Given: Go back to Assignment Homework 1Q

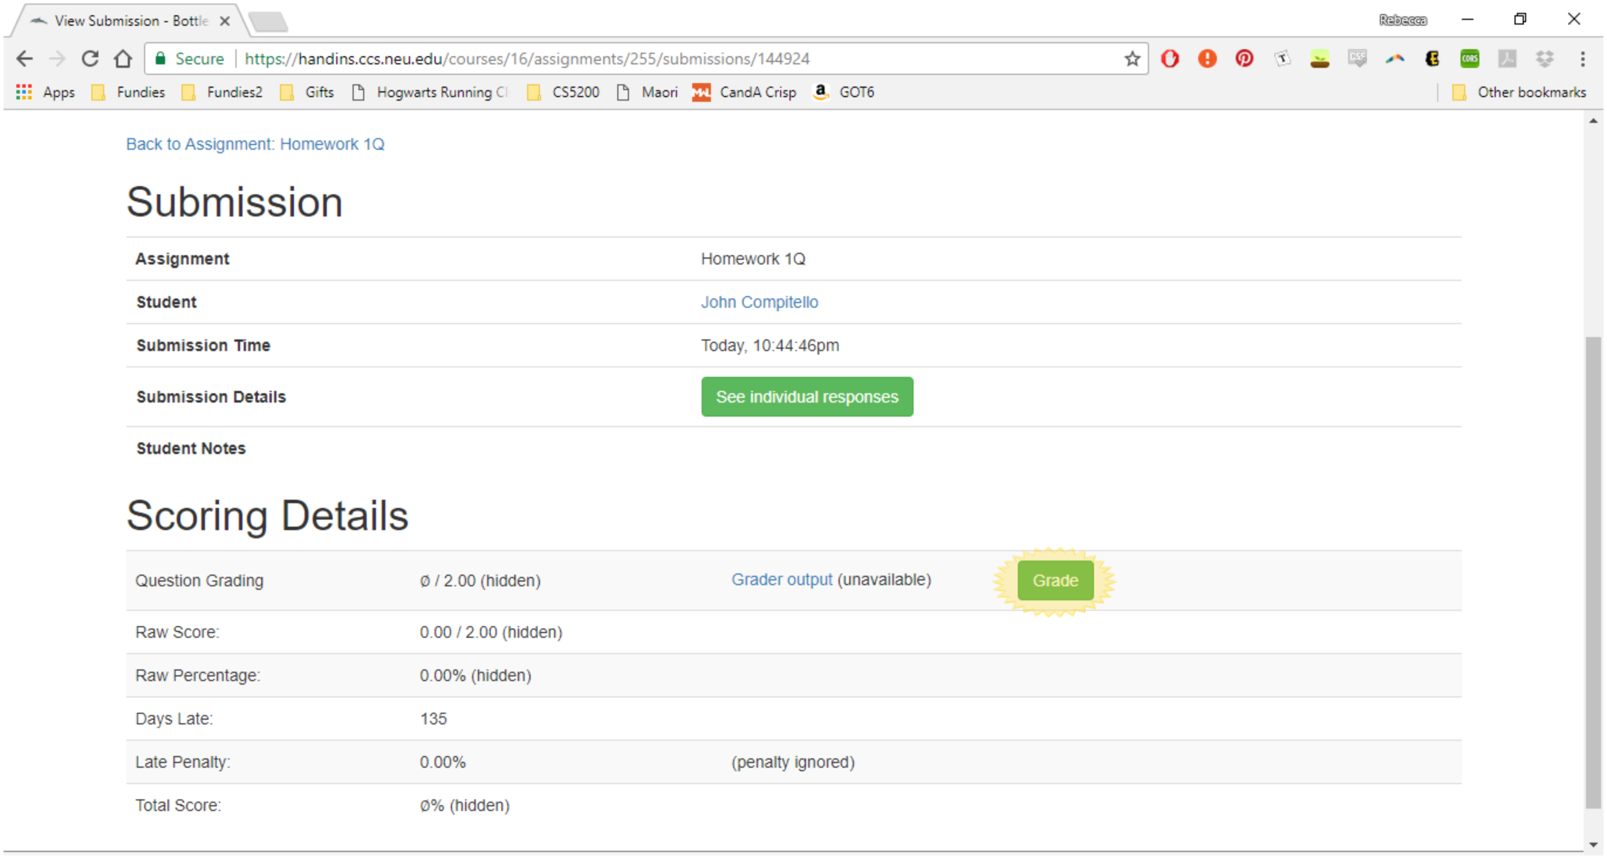Looking at the screenshot, I should tap(255, 144).
